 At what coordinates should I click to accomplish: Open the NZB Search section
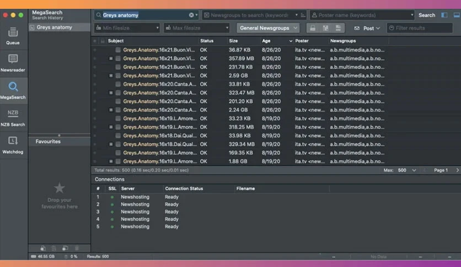13,118
